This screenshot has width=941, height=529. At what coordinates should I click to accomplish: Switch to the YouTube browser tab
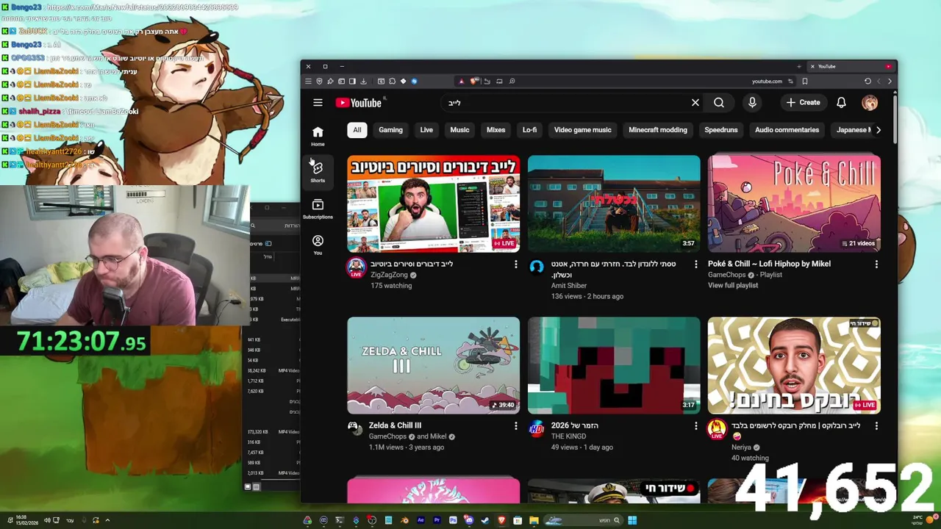click(851, 66)
